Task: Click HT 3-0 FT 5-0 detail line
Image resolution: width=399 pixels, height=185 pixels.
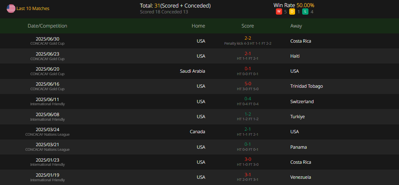Action: click(247, 89)
